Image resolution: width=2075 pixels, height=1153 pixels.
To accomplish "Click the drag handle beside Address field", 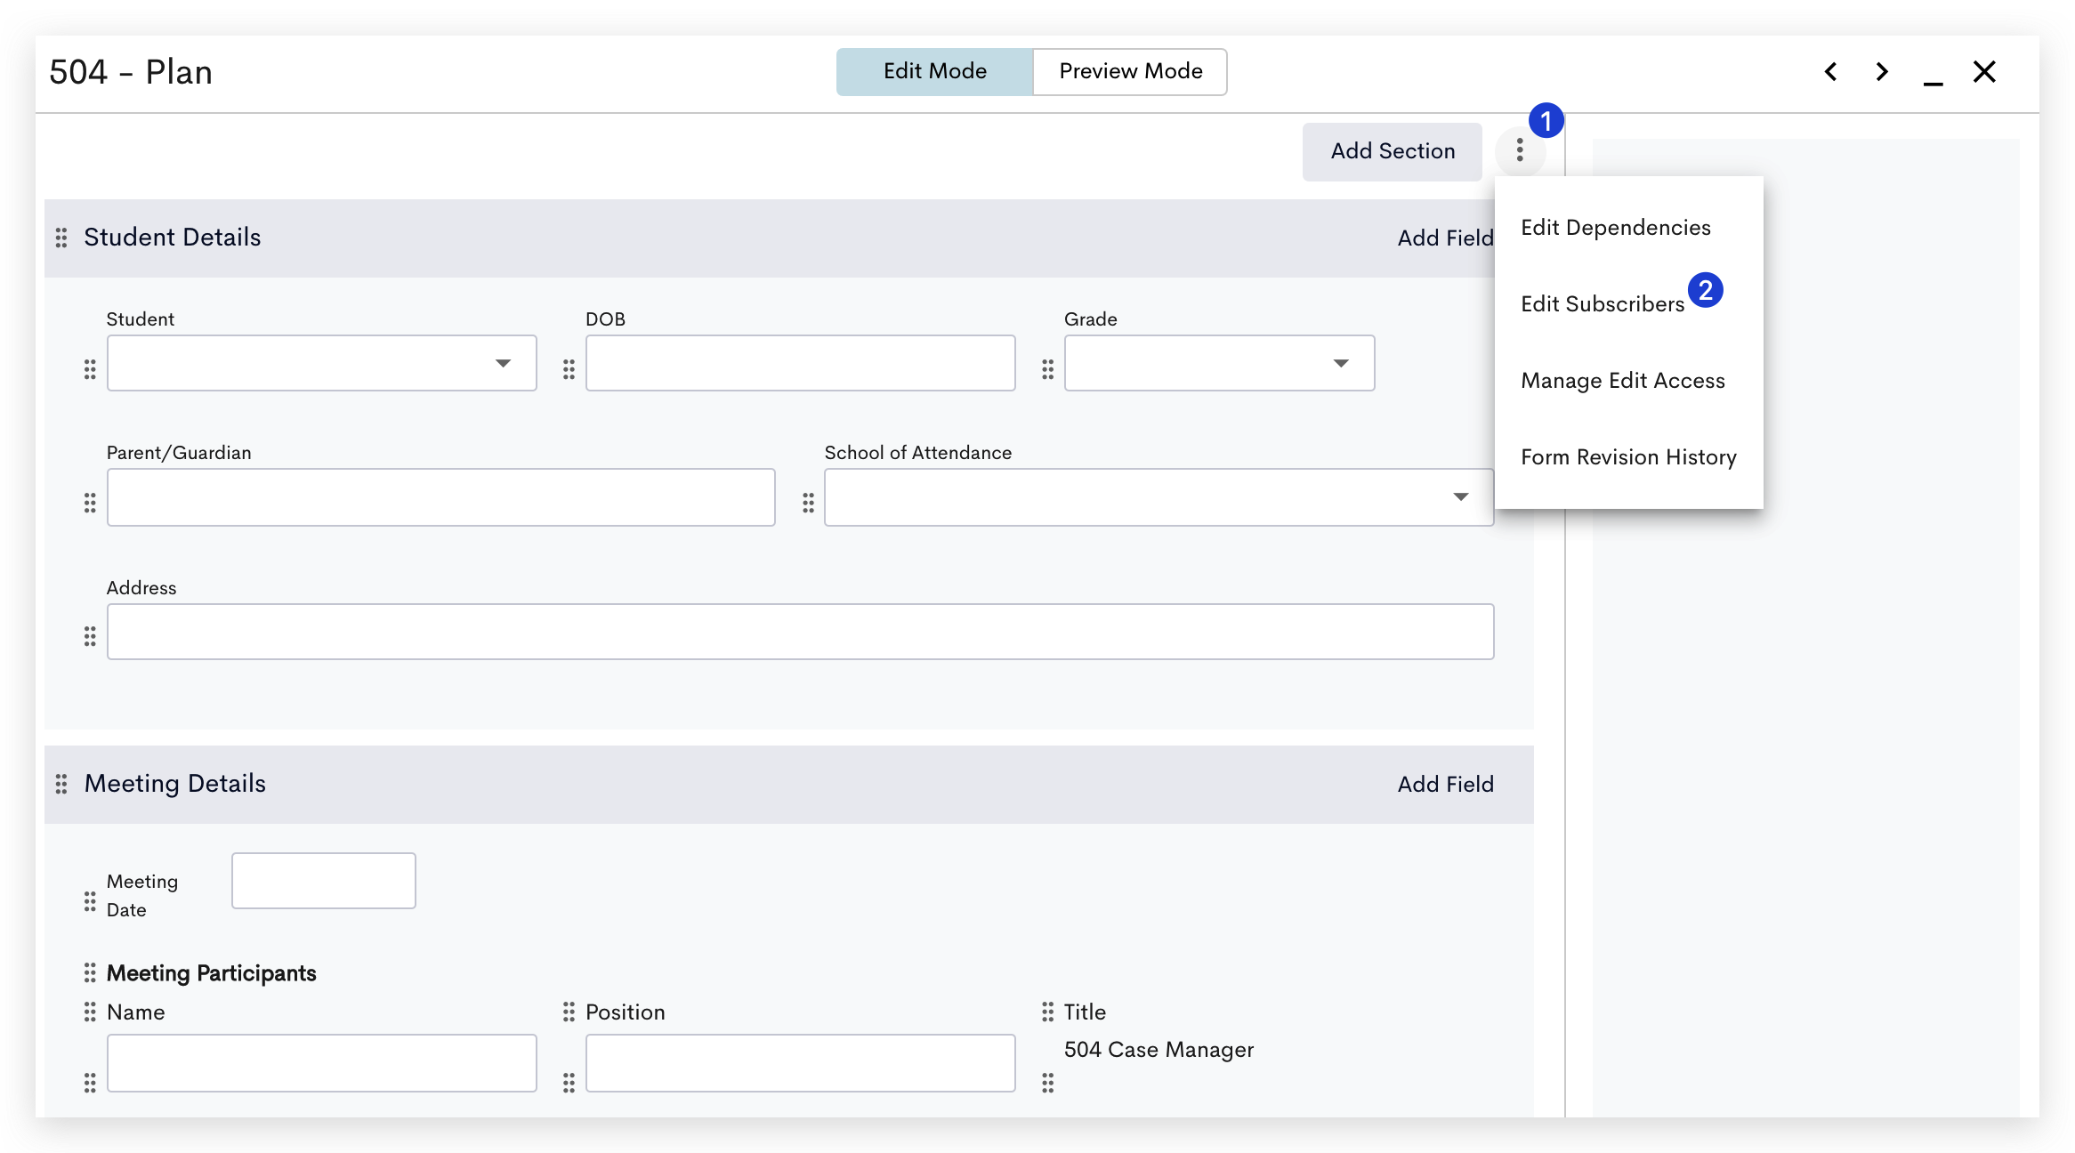I will click(x=90, y=636).
